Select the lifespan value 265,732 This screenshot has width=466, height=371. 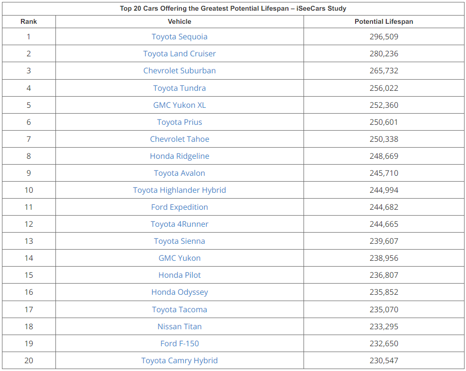pyautogui.click(x=384, y=70)
